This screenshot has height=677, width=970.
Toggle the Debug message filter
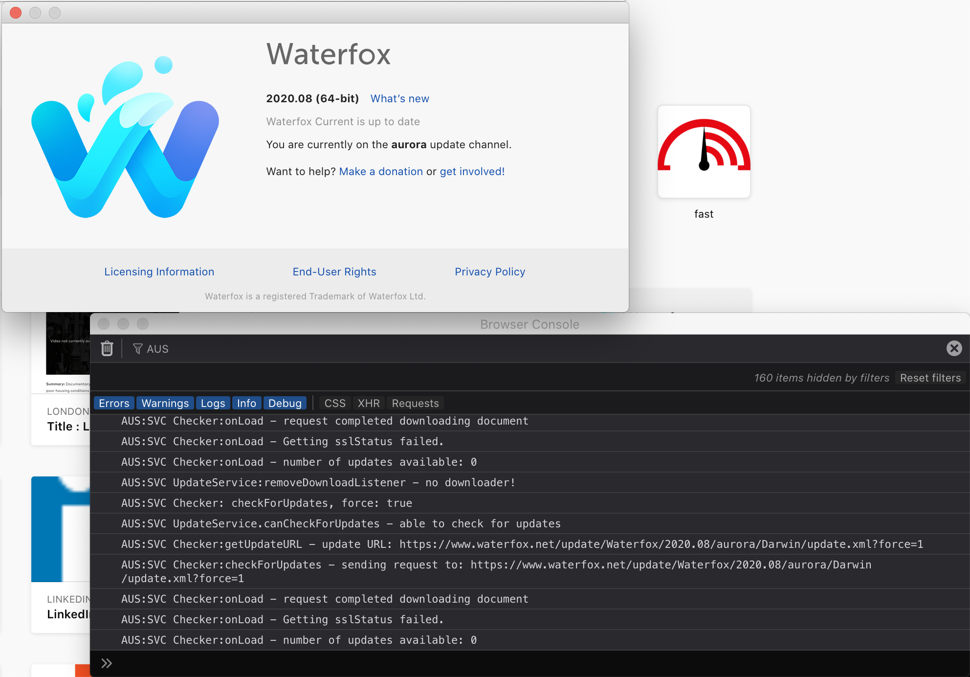point(285,403)
